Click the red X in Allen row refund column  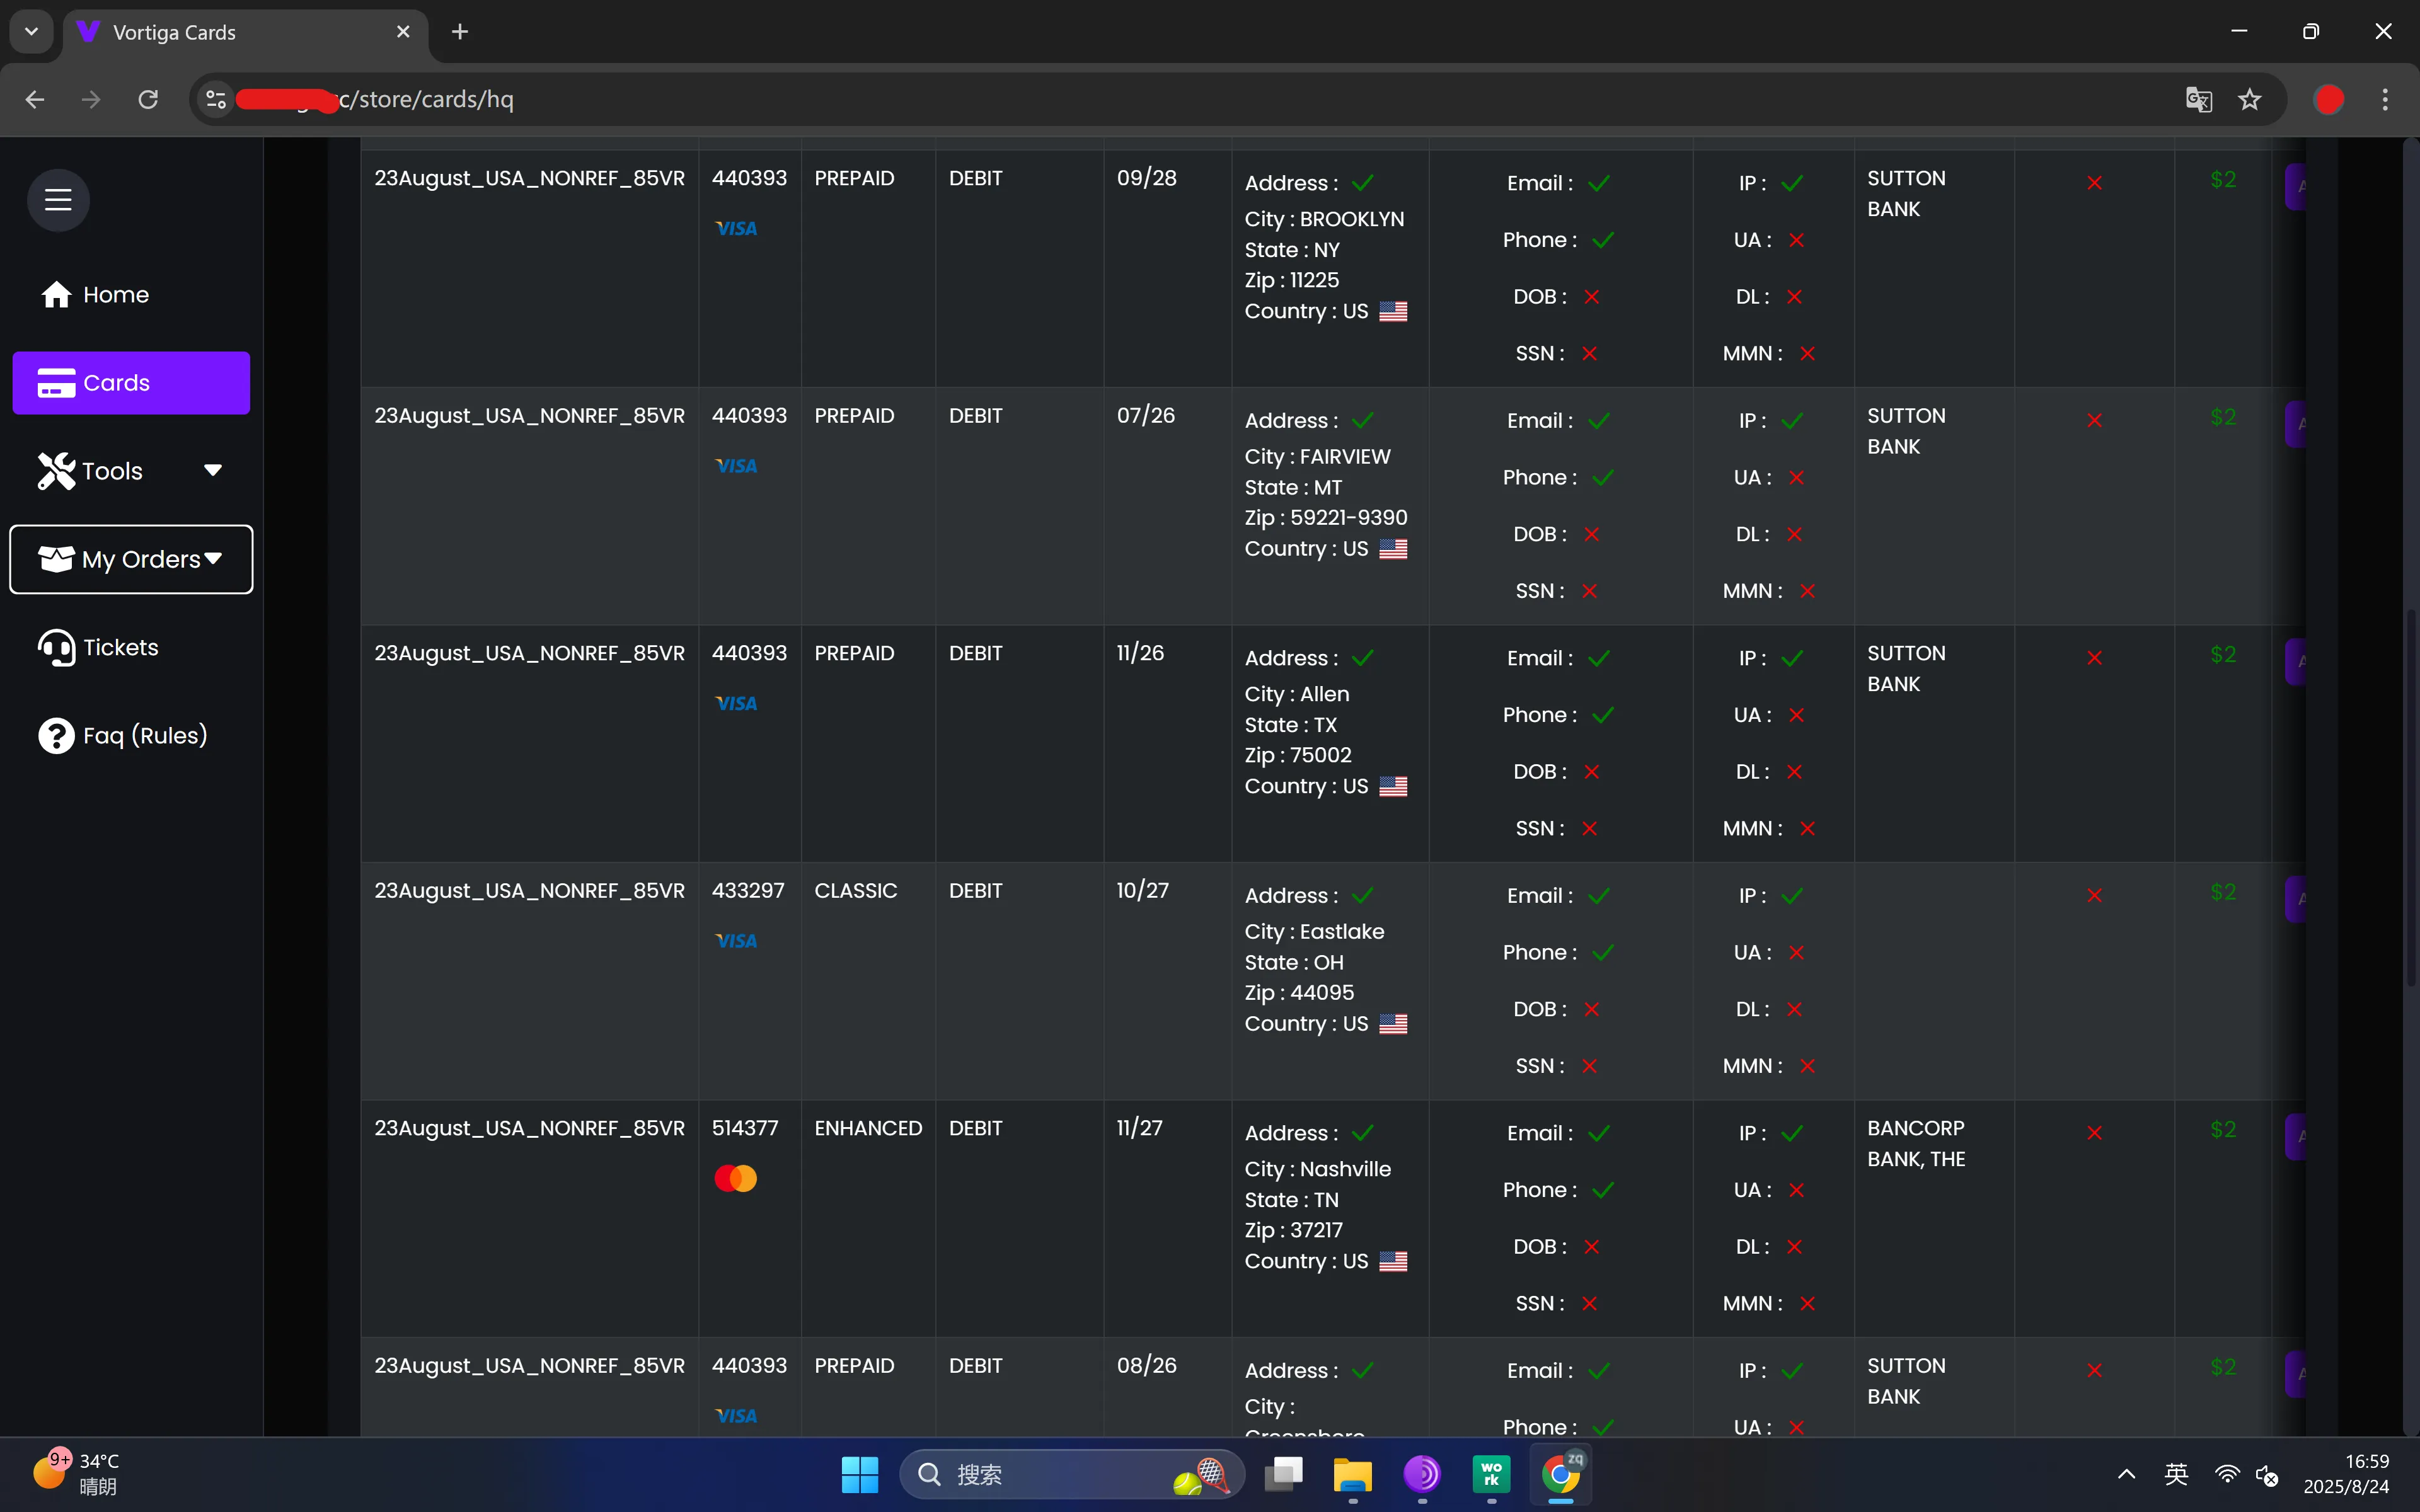tap(2094, 658)
